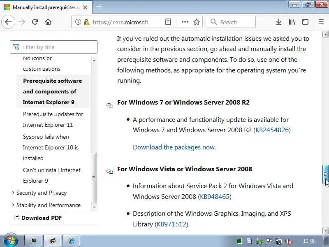Open the Firefox hamburger menu
329x247 pixels.
[x=321, y=22]
